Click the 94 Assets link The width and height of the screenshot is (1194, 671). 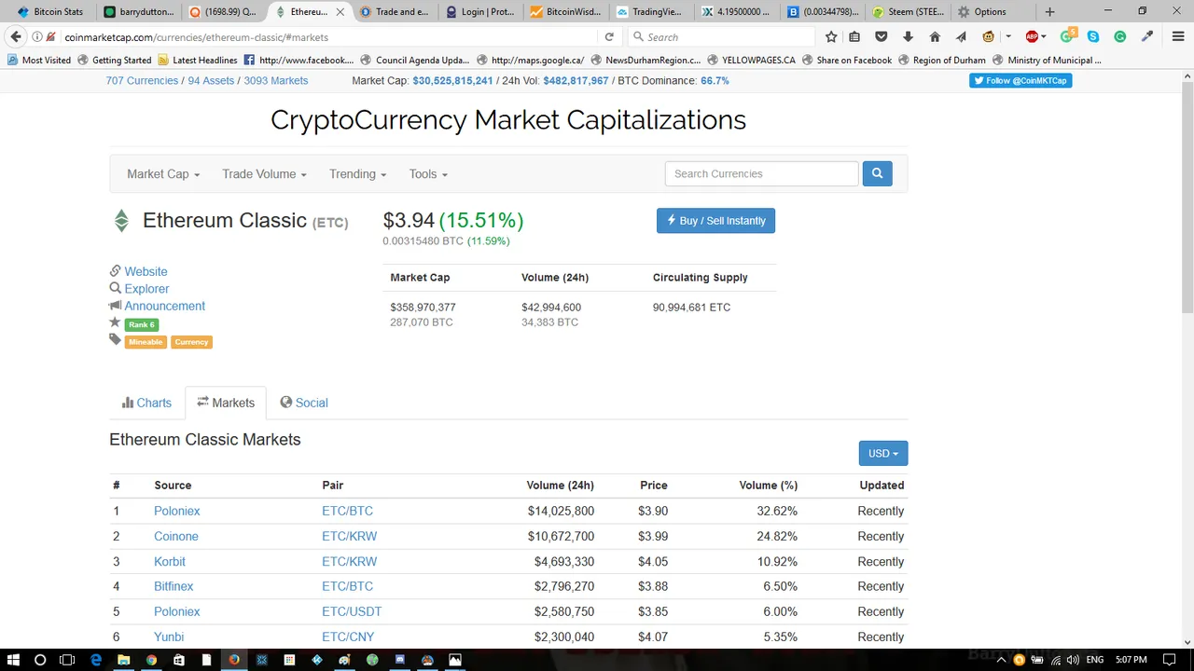coord(211,81)
